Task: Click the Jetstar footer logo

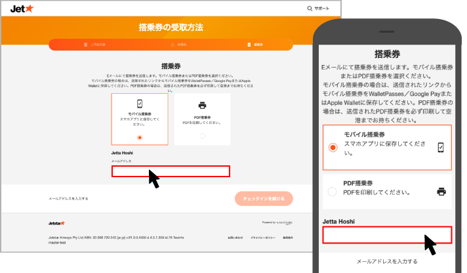Action: 56,222
